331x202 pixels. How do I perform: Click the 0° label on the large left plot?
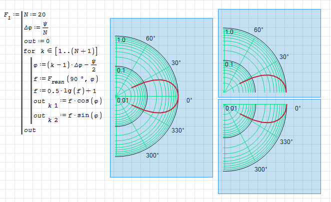(189, 100)
